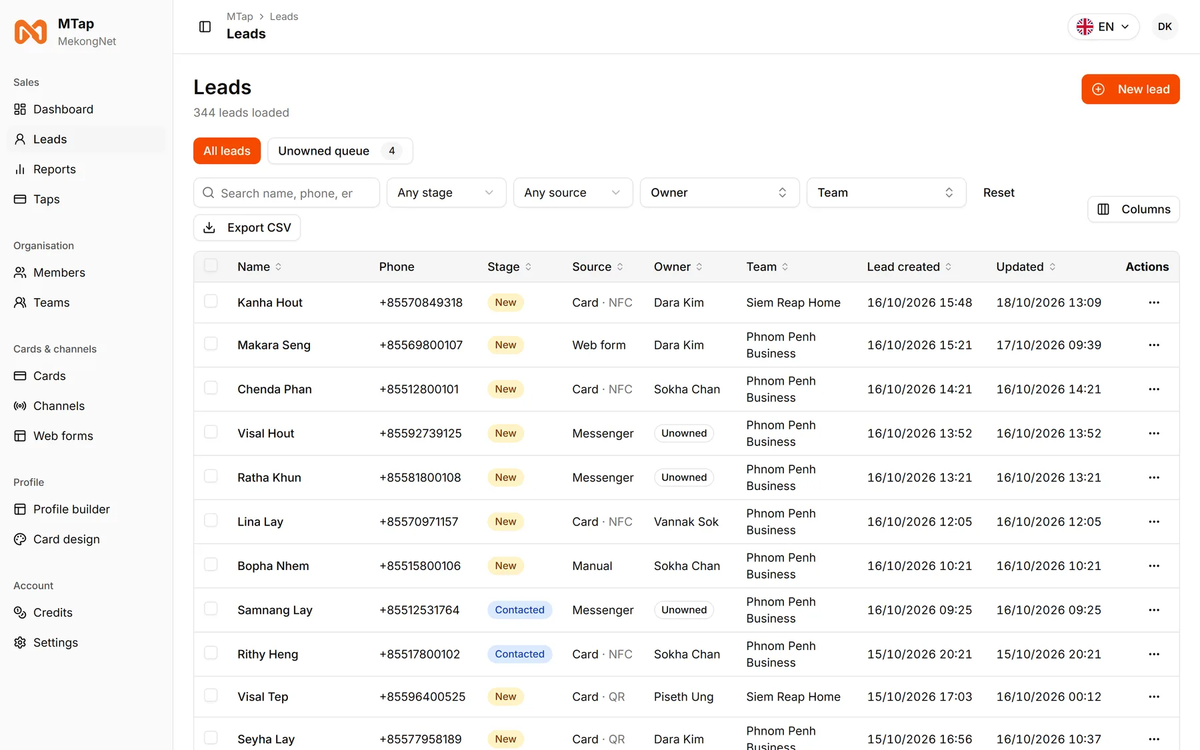Open actions menu for Samnang Lay
The height and width of the screenshot is (750, 1200).
(x=1154, y=610)
